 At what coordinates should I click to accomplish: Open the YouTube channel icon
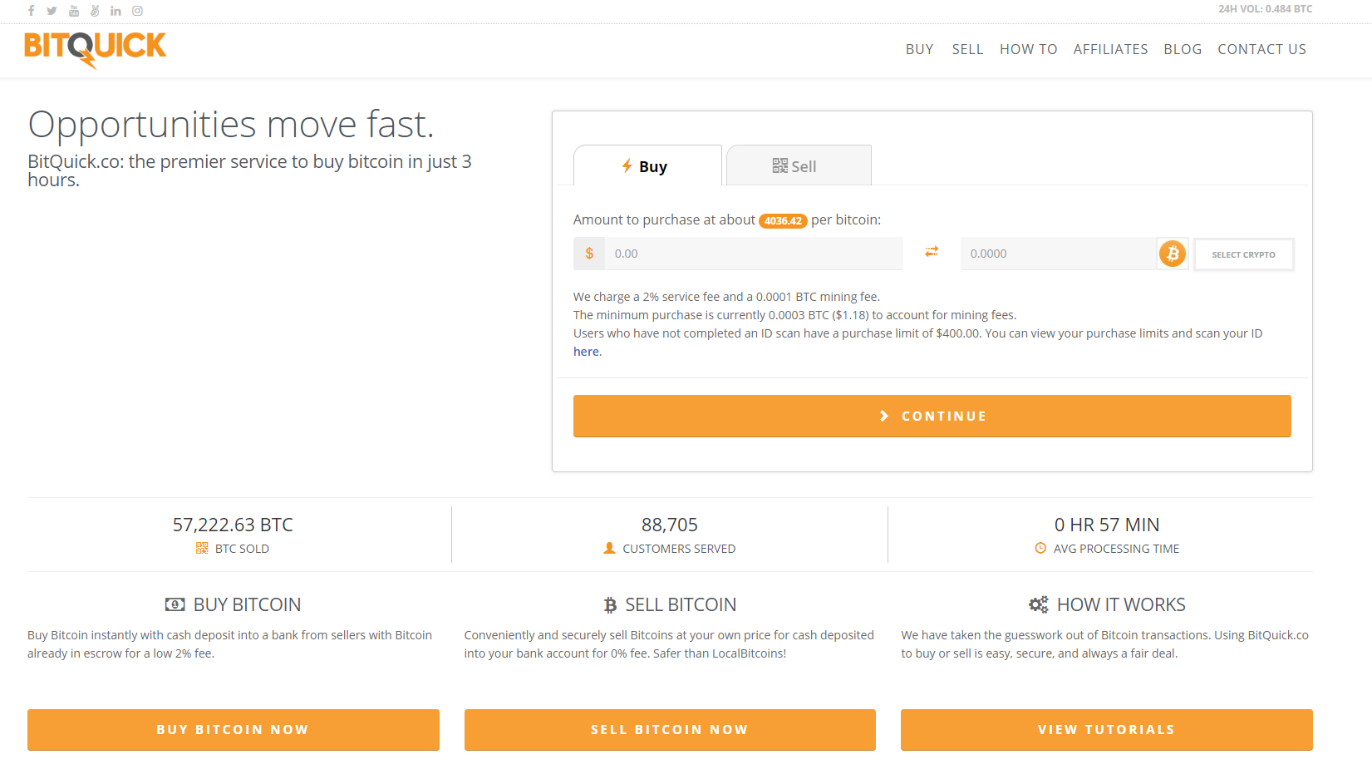(x=73, y=11)
